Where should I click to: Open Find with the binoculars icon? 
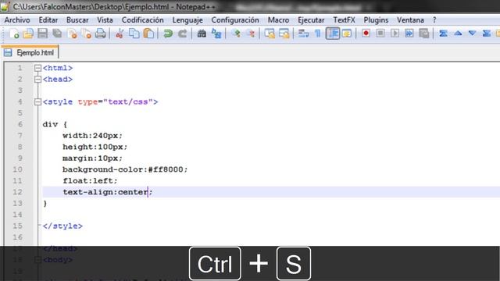(202, 33)
